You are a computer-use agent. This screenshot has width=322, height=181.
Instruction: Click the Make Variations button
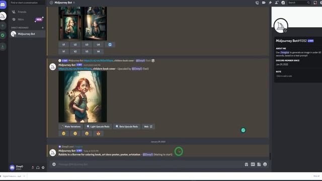70,127
